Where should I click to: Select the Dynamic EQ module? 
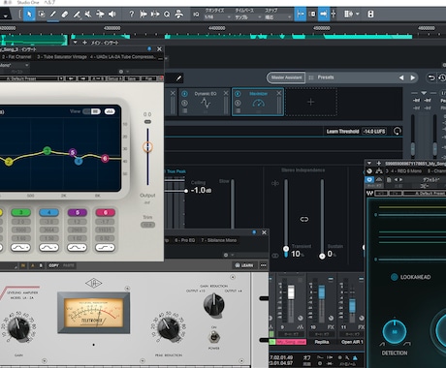206,102
